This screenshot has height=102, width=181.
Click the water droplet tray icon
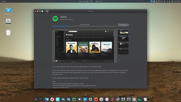click(x=165, y=1)
